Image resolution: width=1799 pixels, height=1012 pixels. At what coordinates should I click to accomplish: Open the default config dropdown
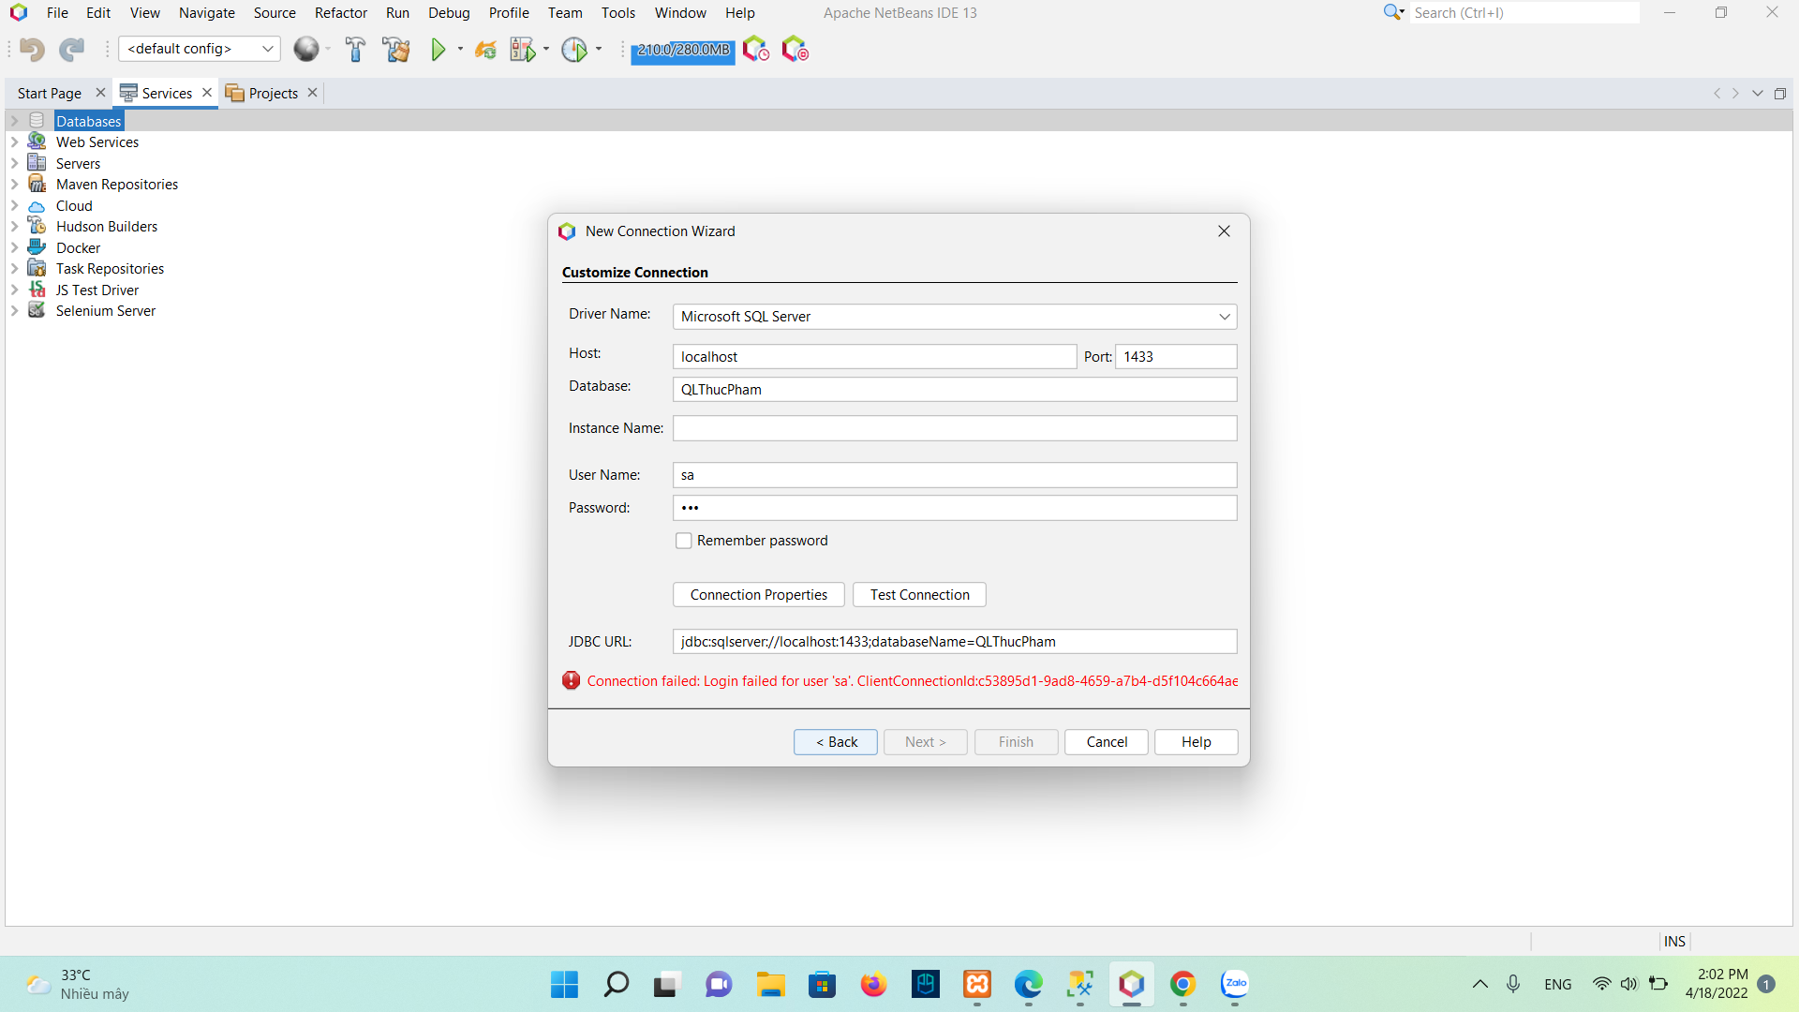[200, 49]
